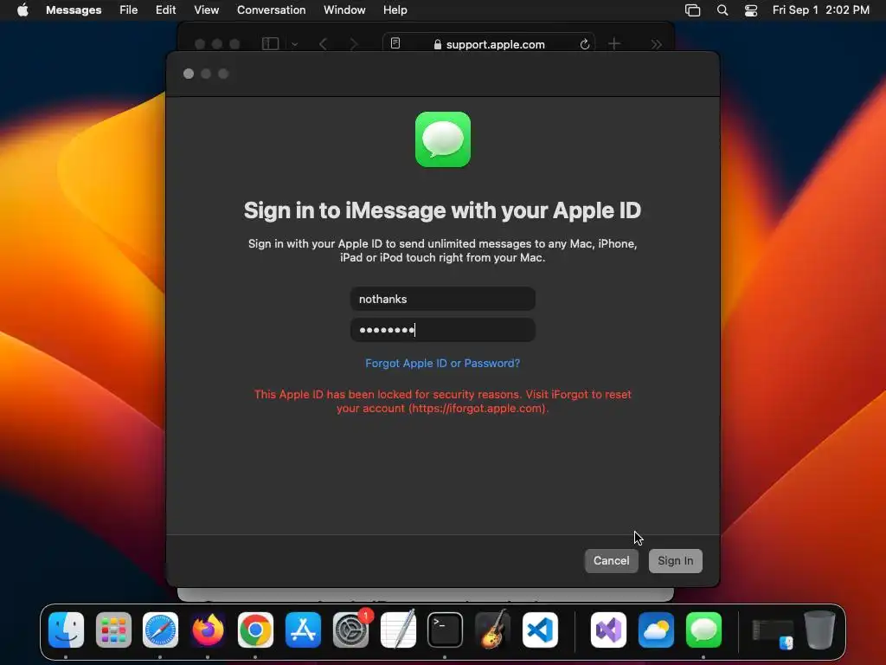Open Safari sidebar options dropdown chevron
The image size is (886, 665).
(x=294, y=43)
